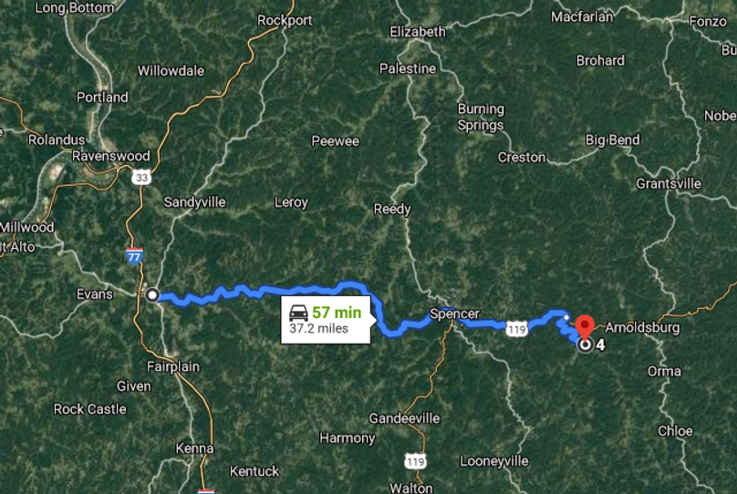Click the Gandeeville town label

point(404,418)
